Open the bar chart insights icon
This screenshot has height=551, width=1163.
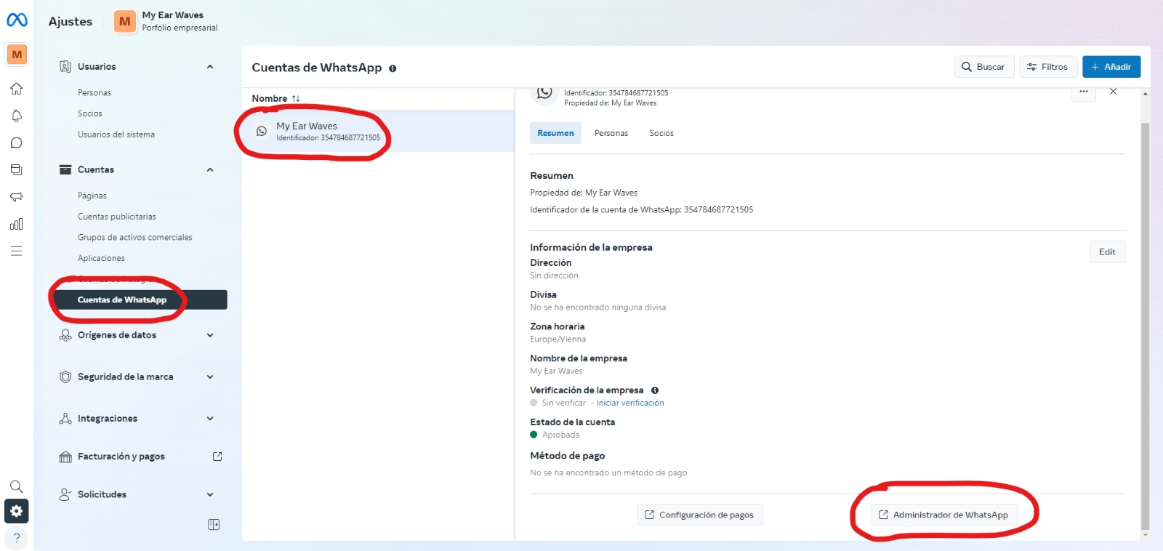point(16,224)
